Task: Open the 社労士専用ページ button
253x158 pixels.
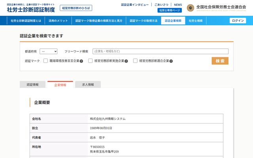Action: click(170, 10)
